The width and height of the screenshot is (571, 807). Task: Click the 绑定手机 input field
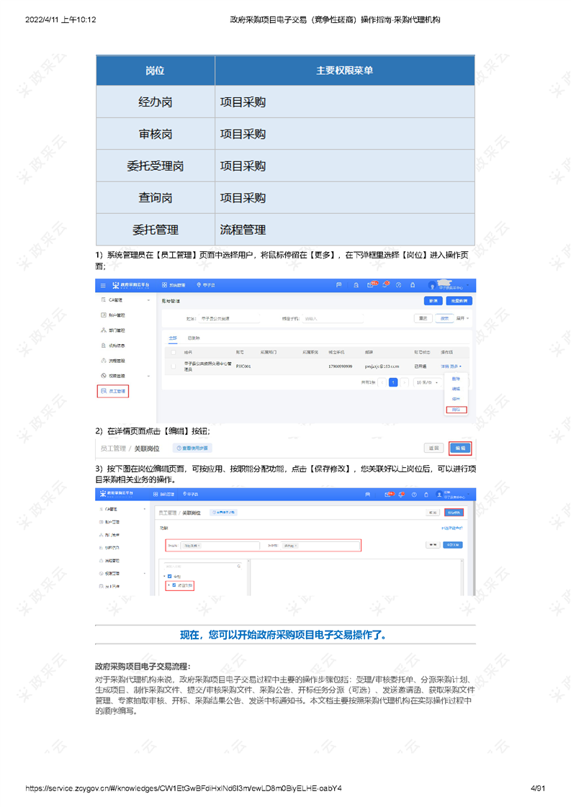click(324, 317)
